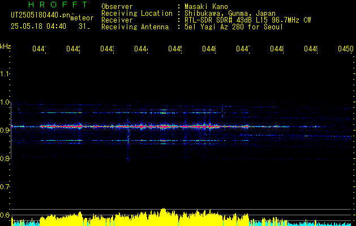Click the 0450 time axis marker
This screenshot has width=356, height=226.
(x=346, y=49)
